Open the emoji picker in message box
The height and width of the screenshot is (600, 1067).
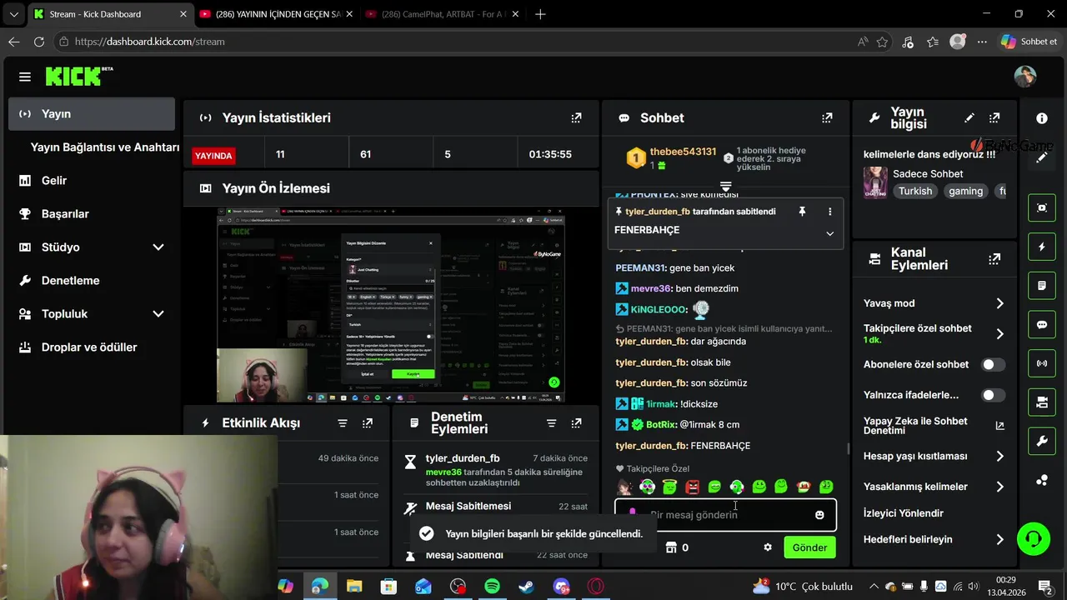point(819,515)
